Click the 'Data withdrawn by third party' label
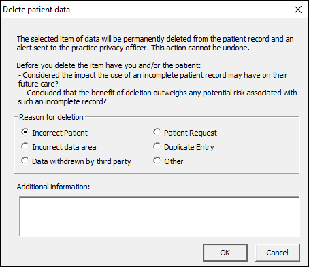 [x=82, y=161]
